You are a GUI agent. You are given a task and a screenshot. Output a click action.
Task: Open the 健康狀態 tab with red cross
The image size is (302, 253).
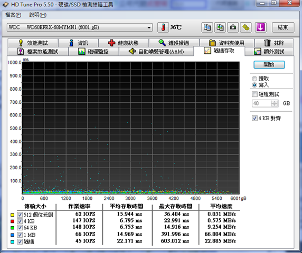point(124,43)
